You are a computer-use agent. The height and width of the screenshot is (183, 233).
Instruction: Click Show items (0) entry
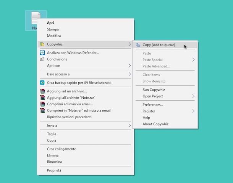click(x=165, y=81)
